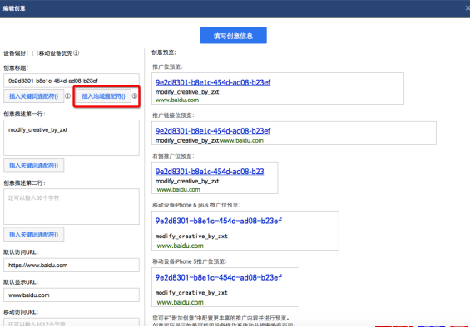470x327 pixels.
Task: Edit the 默认访问URL field
Action: pos(72,265)
